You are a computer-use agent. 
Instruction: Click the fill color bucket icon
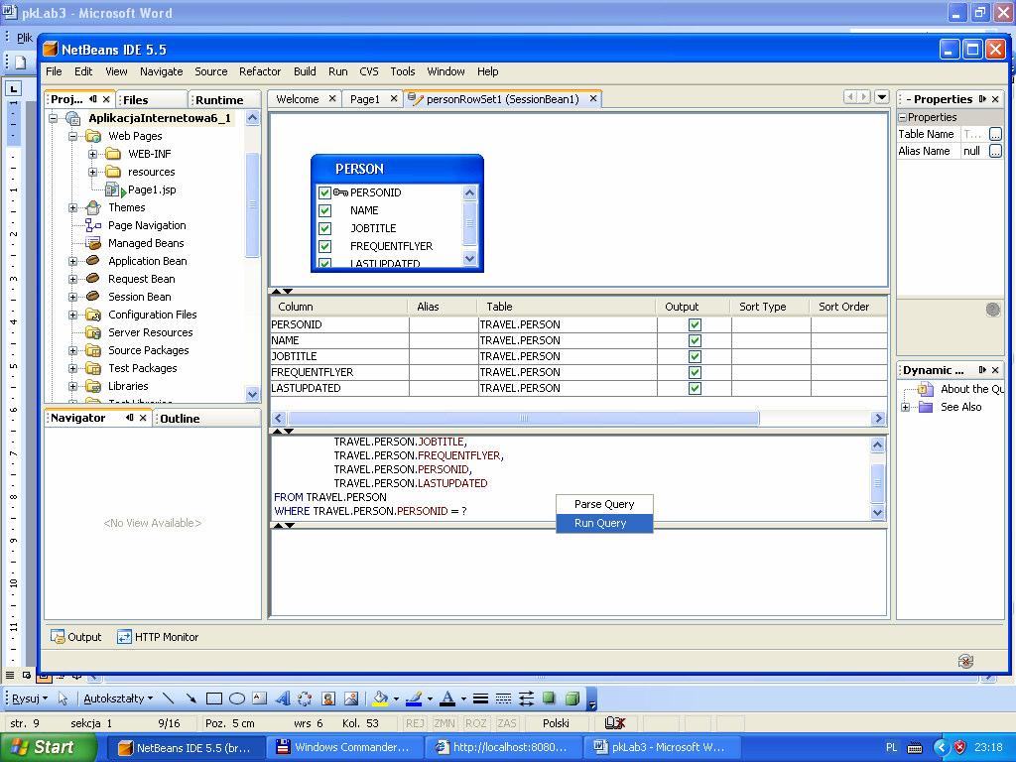pyautogui.click(x=380, y=698)
